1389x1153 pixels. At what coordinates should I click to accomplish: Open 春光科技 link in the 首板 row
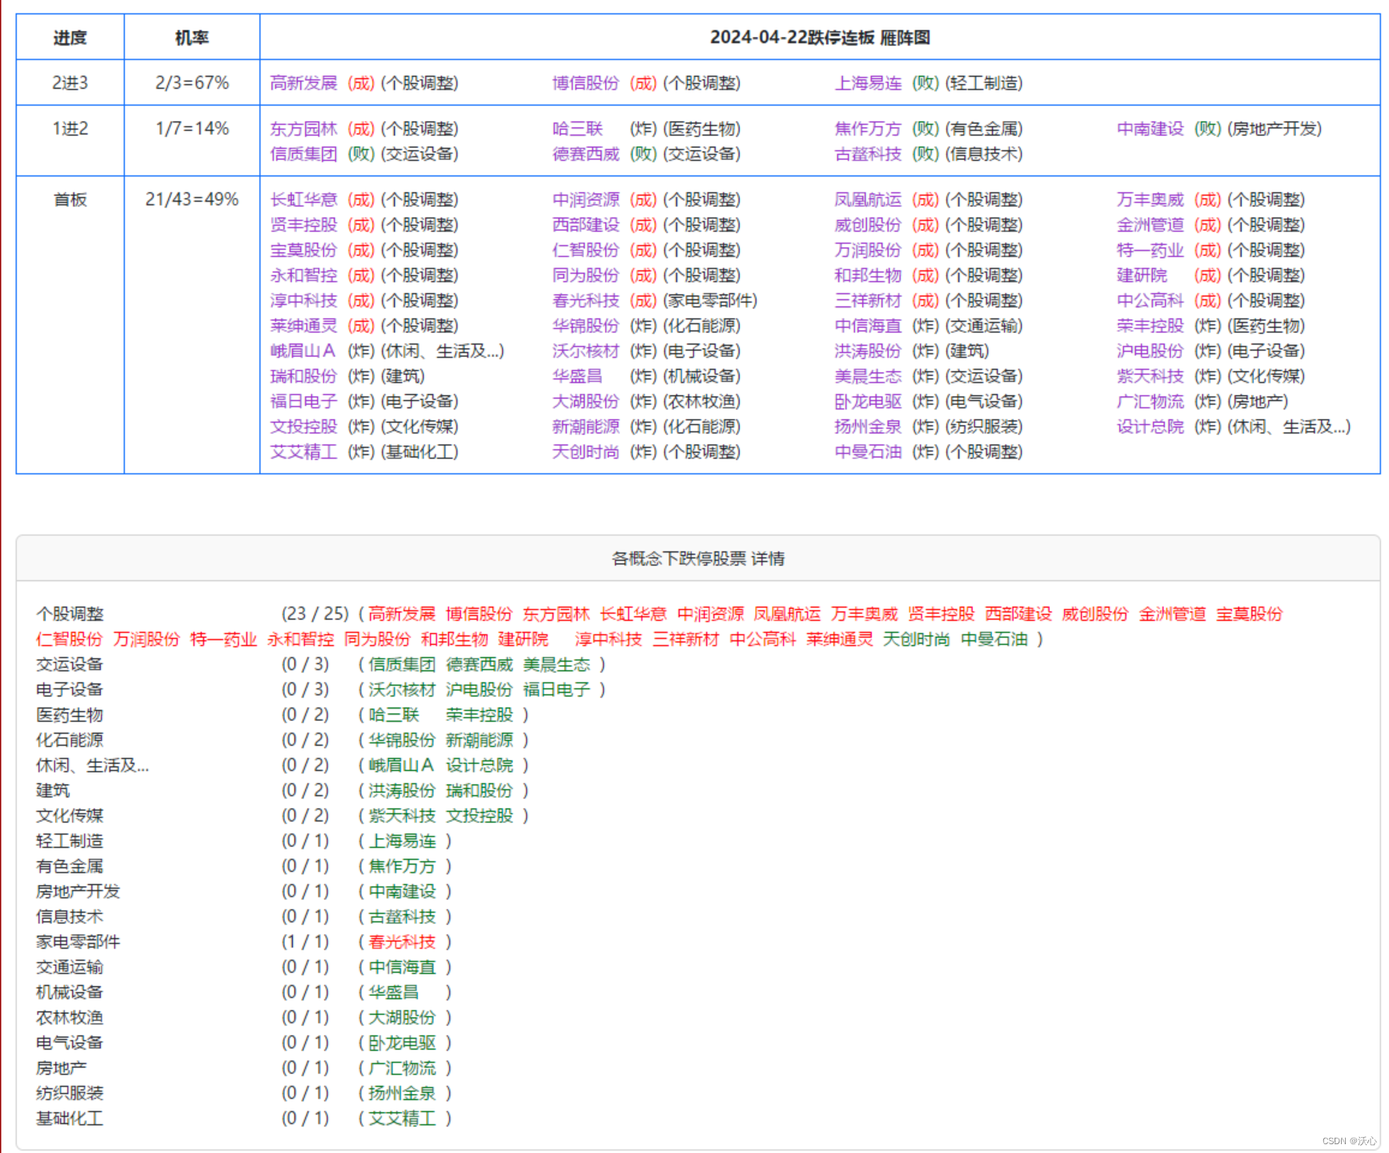coord(585,301)
